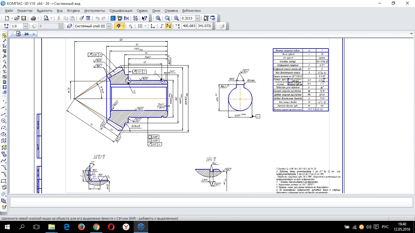Open the dropdown arrow next to New document
Viewport: 415px width, 233px height.
(12, 18)
